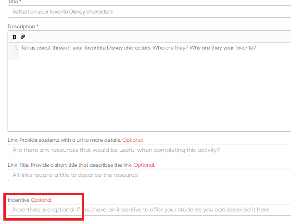The height and width of the screenshot is (223, 291).
Task: Place the cursor in the 'Tell us about three' line
Action: pyautogui.click(x=139, y=48)
